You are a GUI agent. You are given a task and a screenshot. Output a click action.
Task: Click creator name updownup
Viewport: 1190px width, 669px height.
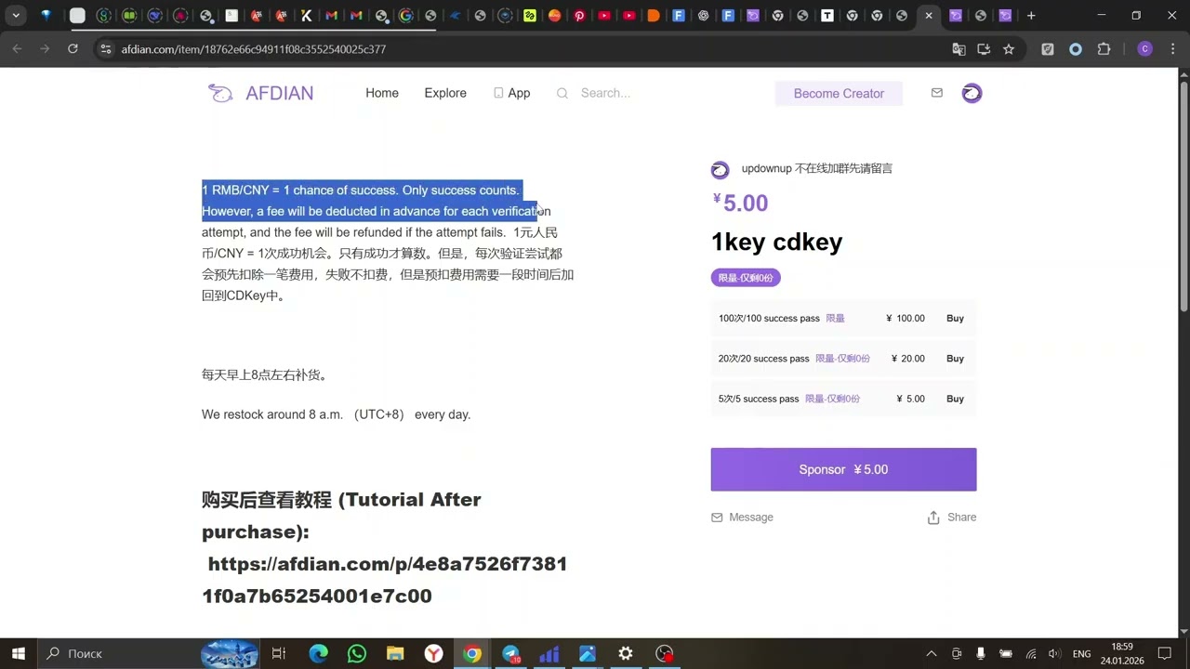(766, 169)
